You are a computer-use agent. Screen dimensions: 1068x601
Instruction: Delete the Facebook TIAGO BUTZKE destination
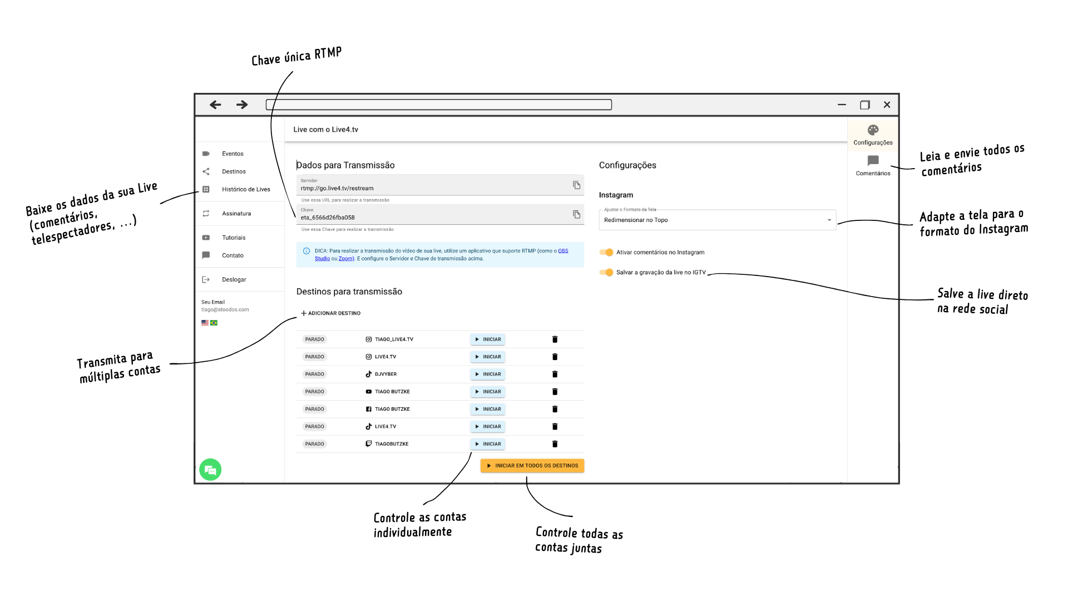pyautogui.click(x=555, y=409)
